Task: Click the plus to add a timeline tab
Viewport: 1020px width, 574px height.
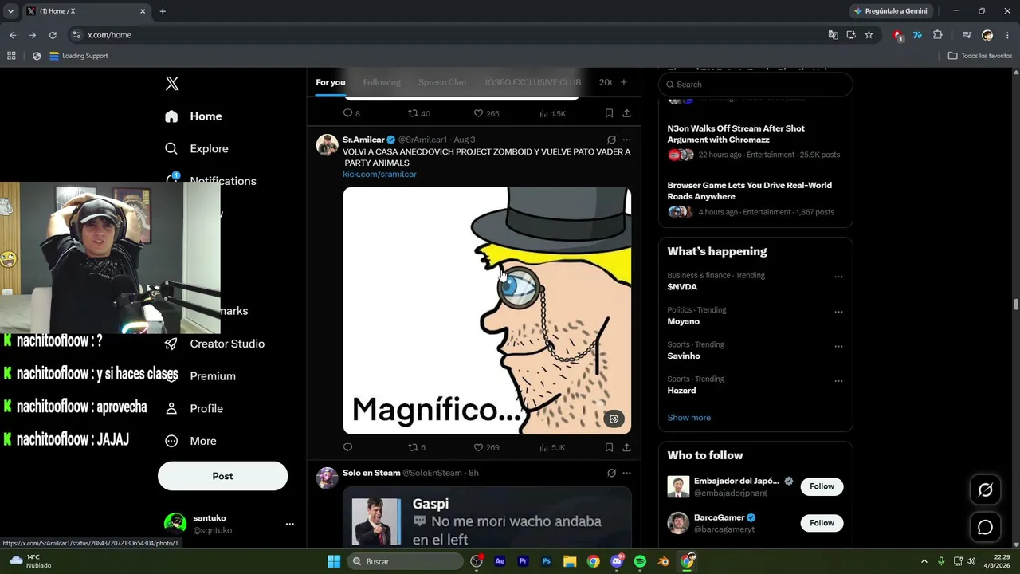Action: click(x=623, y=82)
